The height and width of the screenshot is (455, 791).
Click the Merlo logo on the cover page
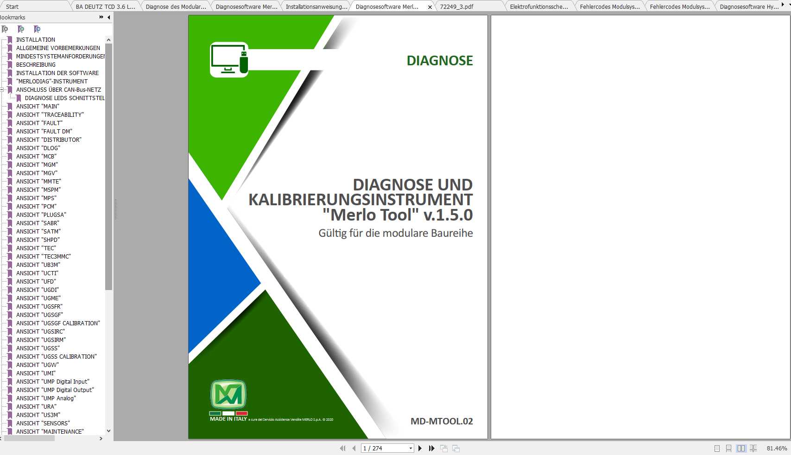pos(228,395)
